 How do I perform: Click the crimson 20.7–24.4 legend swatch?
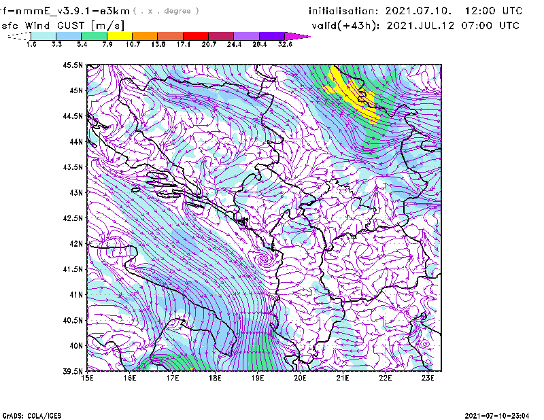pos(221,36)
